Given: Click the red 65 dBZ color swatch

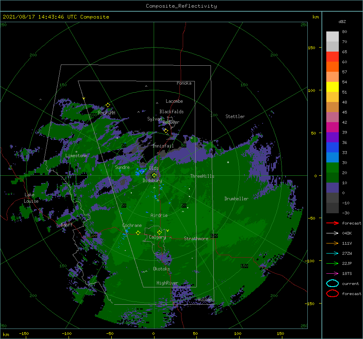Looking at the screenshot, I should [332, 56].
